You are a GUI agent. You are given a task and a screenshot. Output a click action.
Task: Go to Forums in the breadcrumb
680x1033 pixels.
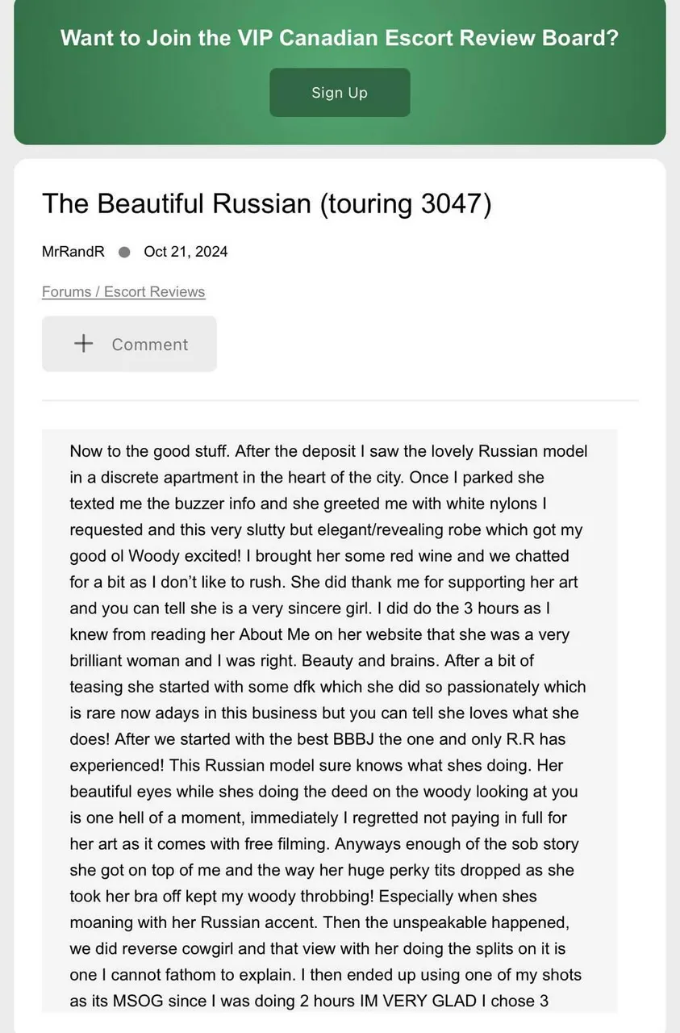[x=68, y=292]
